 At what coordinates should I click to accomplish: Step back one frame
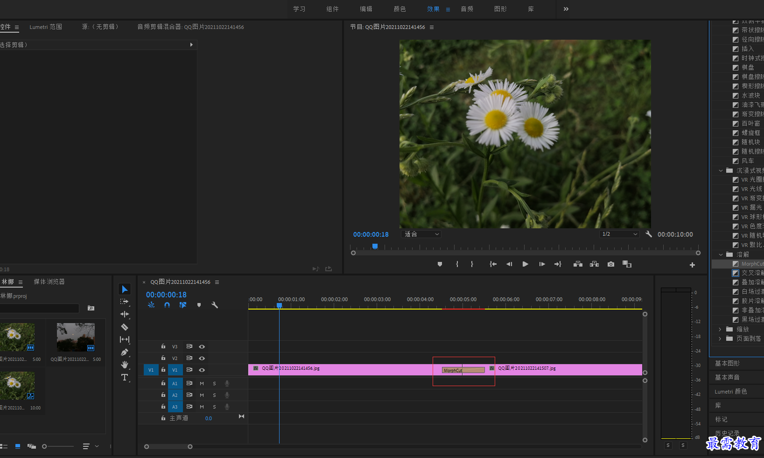509,264
